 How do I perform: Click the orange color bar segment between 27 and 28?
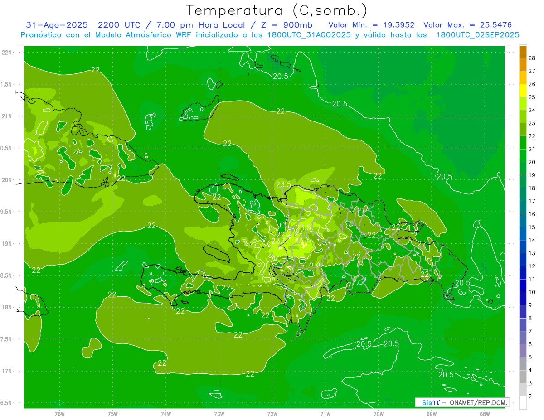pyautogui.click(x=523, y=64)
